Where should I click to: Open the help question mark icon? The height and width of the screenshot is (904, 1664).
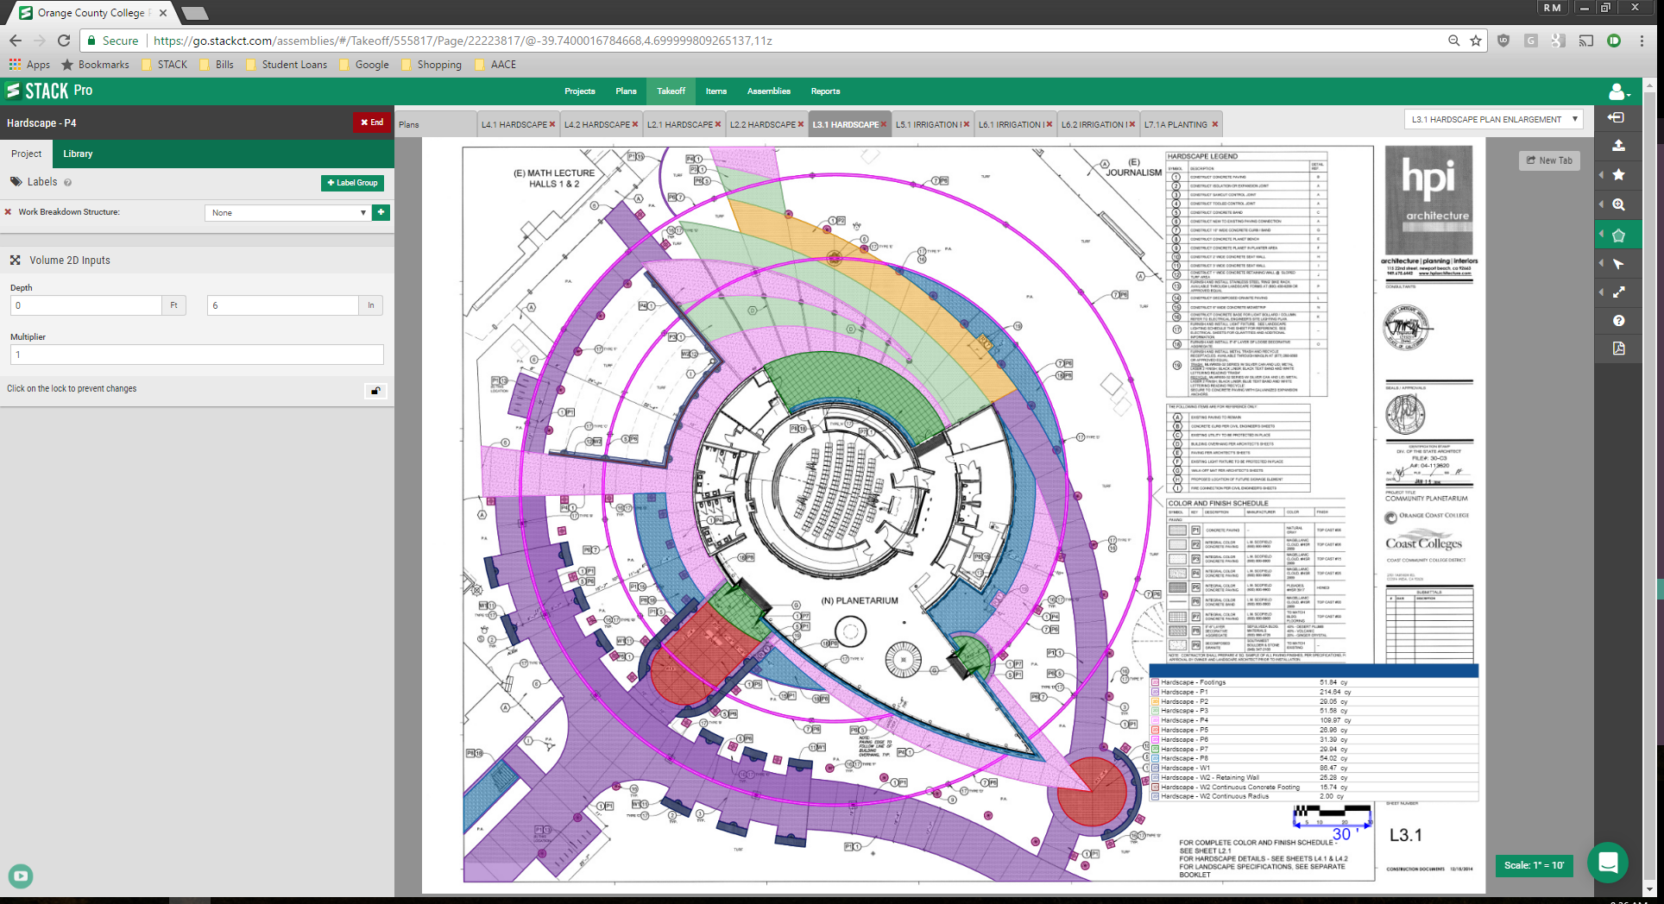click(x=1618, y=321)
